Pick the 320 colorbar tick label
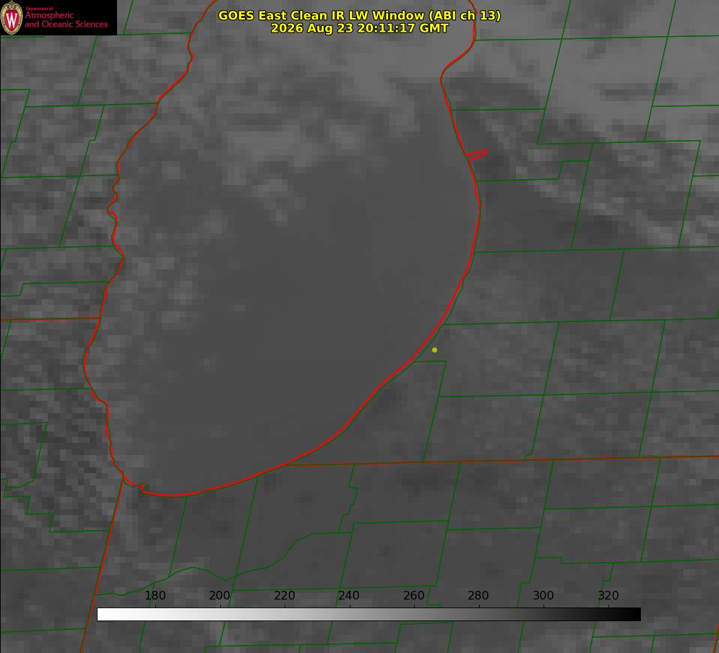The height and width of the screenshot is (653, 719). point(608,595)
